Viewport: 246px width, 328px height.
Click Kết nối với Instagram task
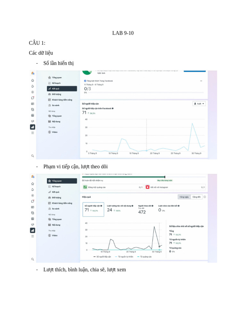tap(175, 187)
